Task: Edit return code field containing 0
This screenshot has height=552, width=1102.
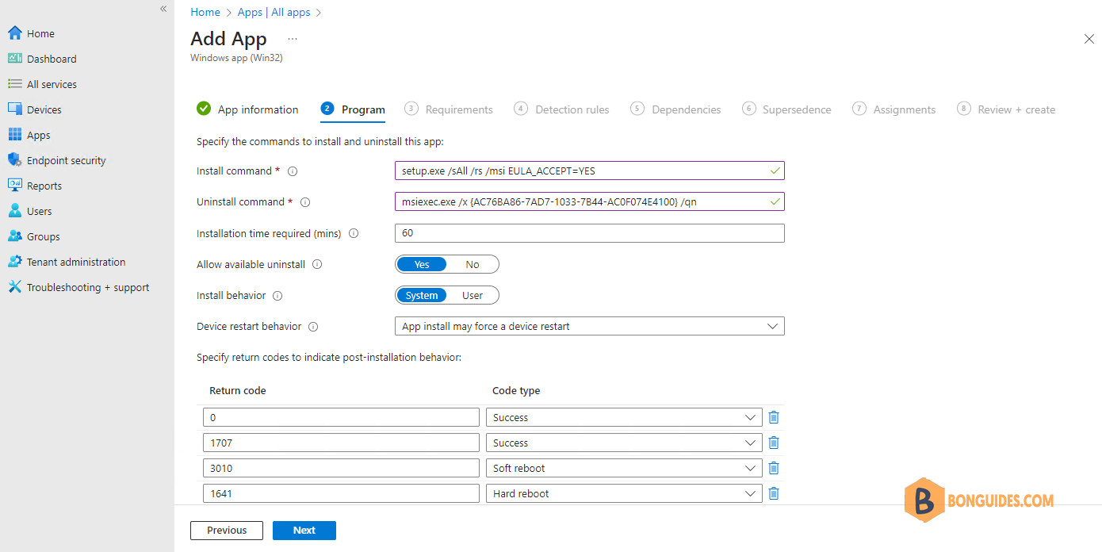Action: [x=341, y=417]
